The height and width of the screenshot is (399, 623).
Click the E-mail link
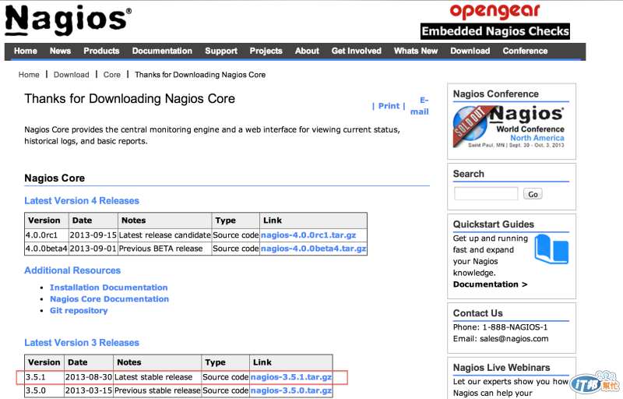click(420, 106)
